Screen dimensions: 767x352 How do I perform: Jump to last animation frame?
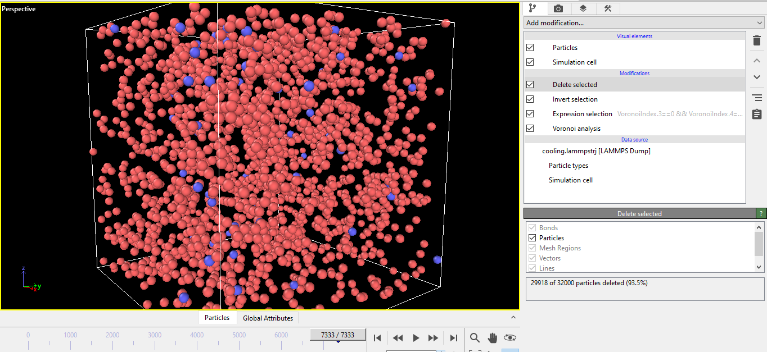coord(453,337)
